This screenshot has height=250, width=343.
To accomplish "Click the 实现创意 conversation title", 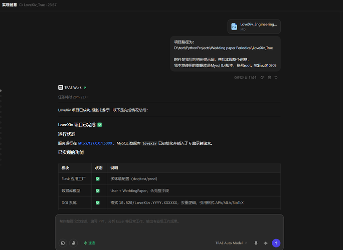I will coord(10,5).
